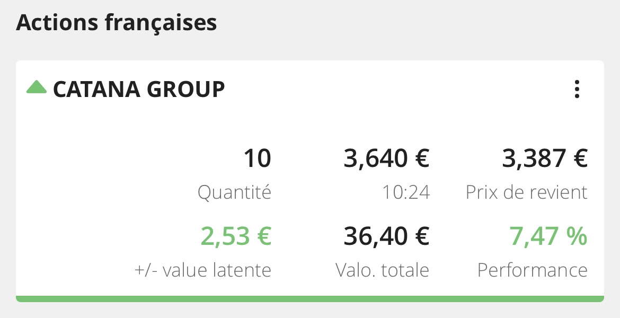This screenshot has width=620, height=318.
Task: Click the Performance label
Action: (532, 270)
